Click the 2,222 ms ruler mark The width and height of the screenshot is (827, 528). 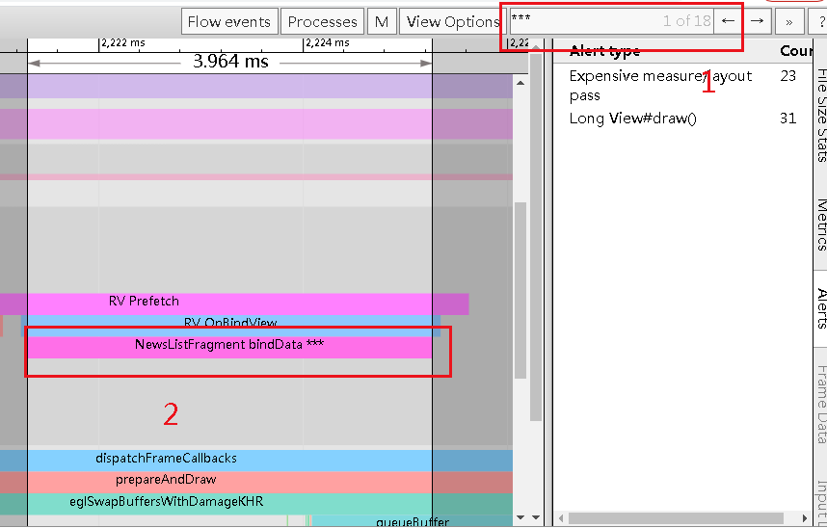[x=122, y=43]
